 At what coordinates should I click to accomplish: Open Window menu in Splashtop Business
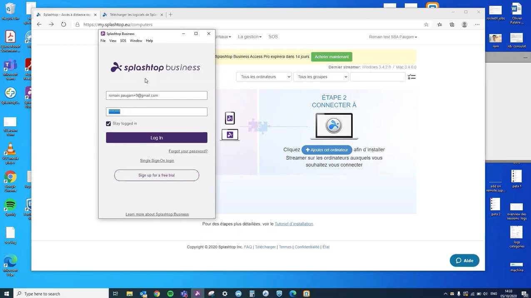[136, 41]
